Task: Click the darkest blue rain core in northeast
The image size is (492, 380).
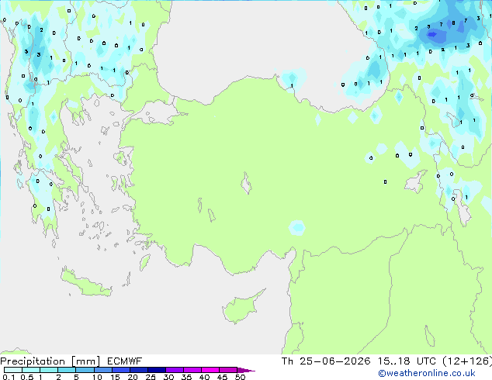Action: (432, 34)
